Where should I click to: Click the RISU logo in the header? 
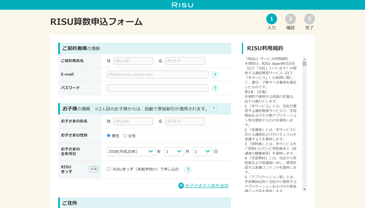coord(182,5)
